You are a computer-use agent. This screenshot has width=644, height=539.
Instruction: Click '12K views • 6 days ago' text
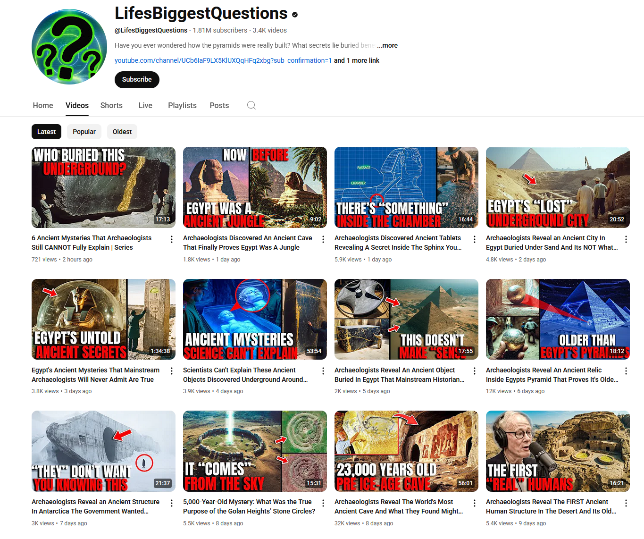[x=515, y=391]
